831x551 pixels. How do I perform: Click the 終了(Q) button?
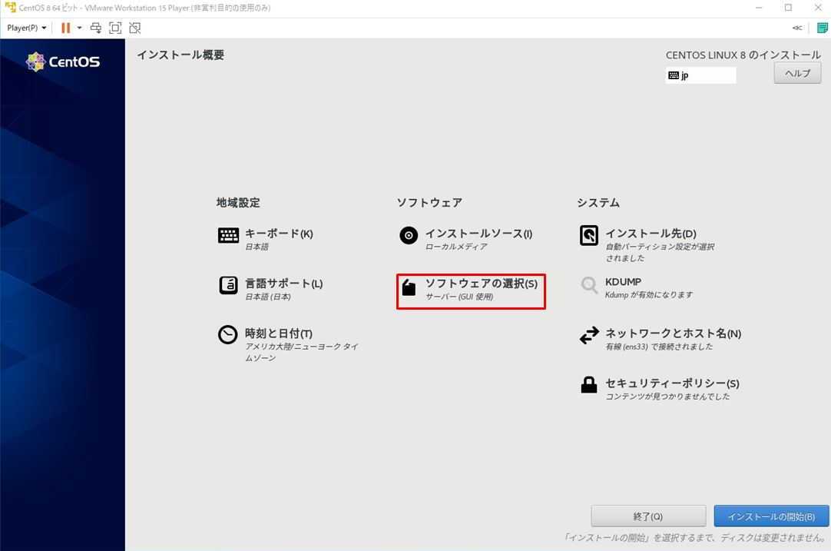(648, 516)
